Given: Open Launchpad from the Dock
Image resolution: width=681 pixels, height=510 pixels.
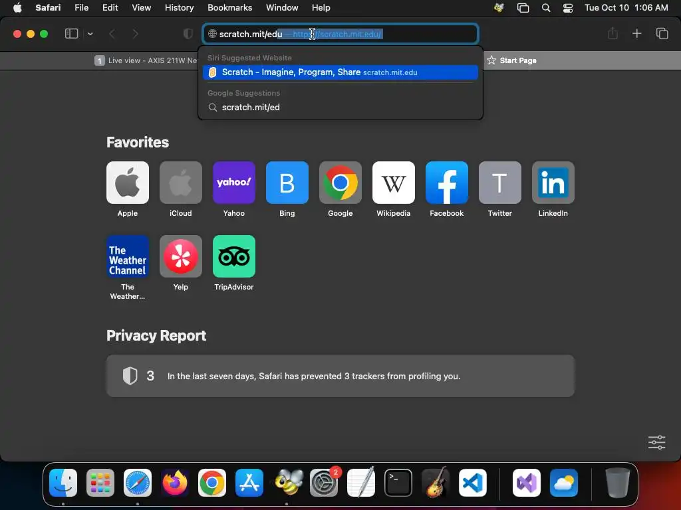Looking at the screenshot, I should tap(100, 483).
